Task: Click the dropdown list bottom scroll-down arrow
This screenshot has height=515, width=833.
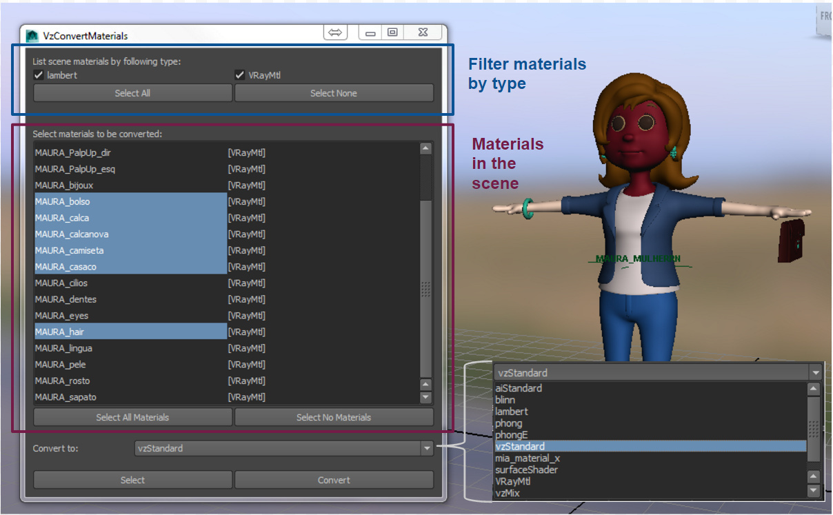Action: [x=814, y=491]
